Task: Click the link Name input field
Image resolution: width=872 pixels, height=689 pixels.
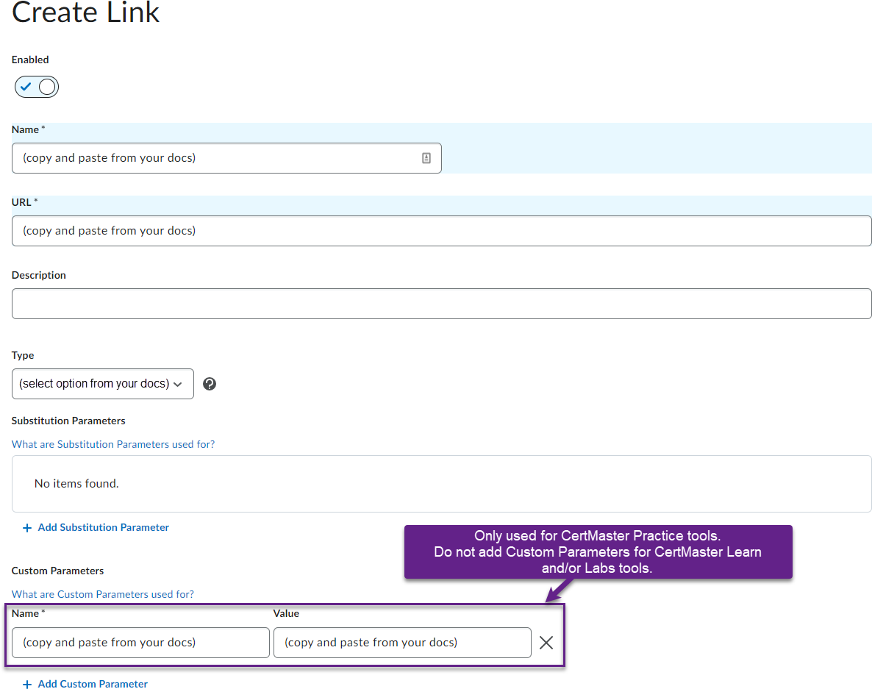Action: 226,158
